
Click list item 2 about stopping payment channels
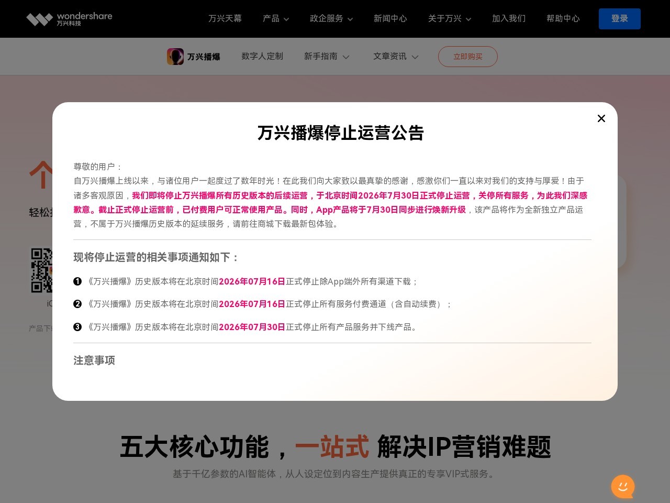(x=262, y=304)
